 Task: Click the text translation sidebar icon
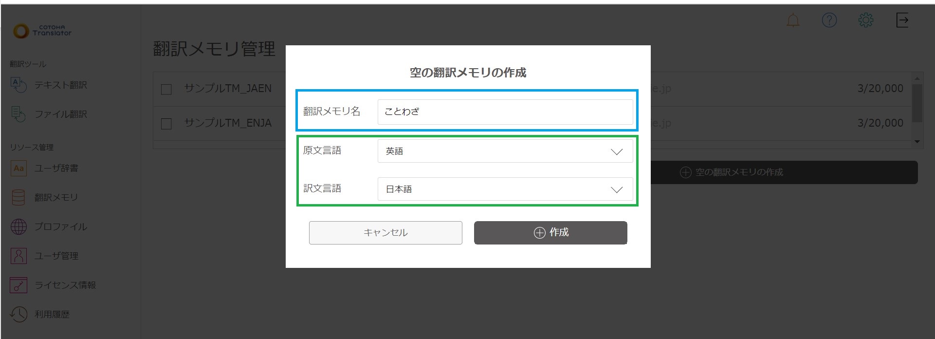[x=18, y=85]
